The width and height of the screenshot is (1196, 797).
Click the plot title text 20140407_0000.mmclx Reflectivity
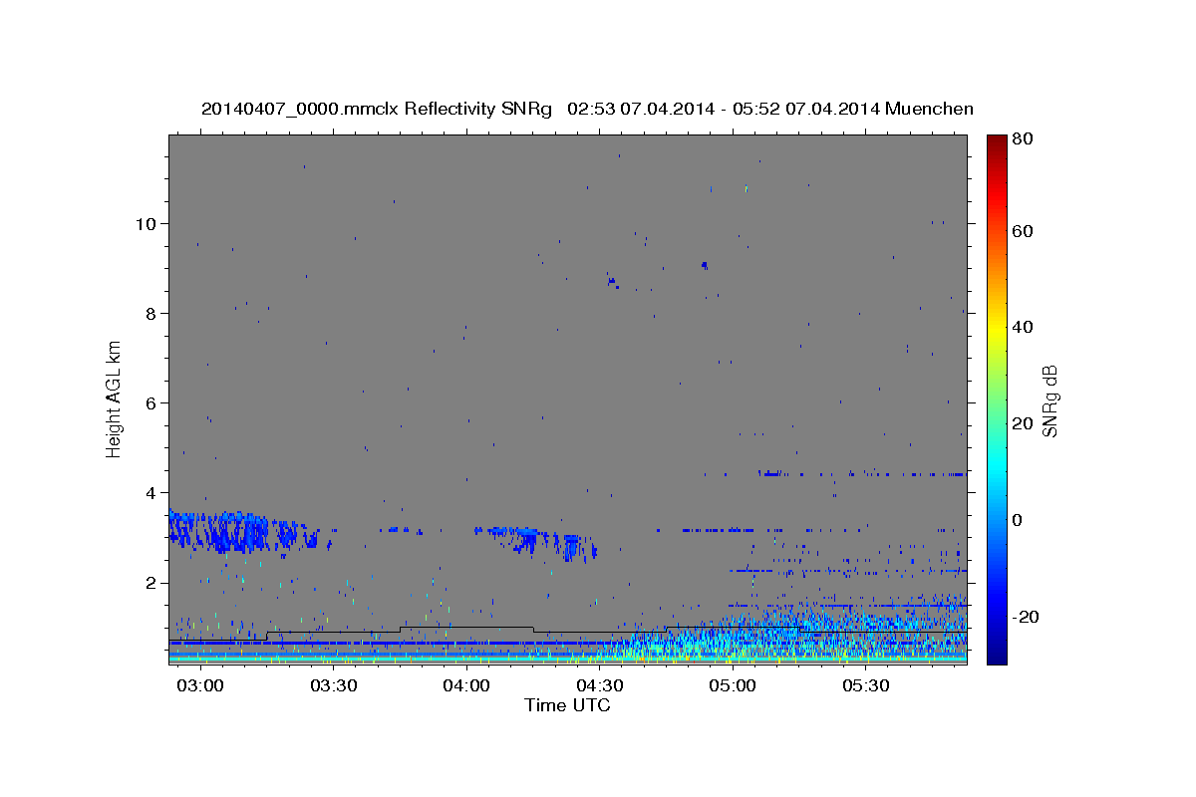(x=350, y=109)
